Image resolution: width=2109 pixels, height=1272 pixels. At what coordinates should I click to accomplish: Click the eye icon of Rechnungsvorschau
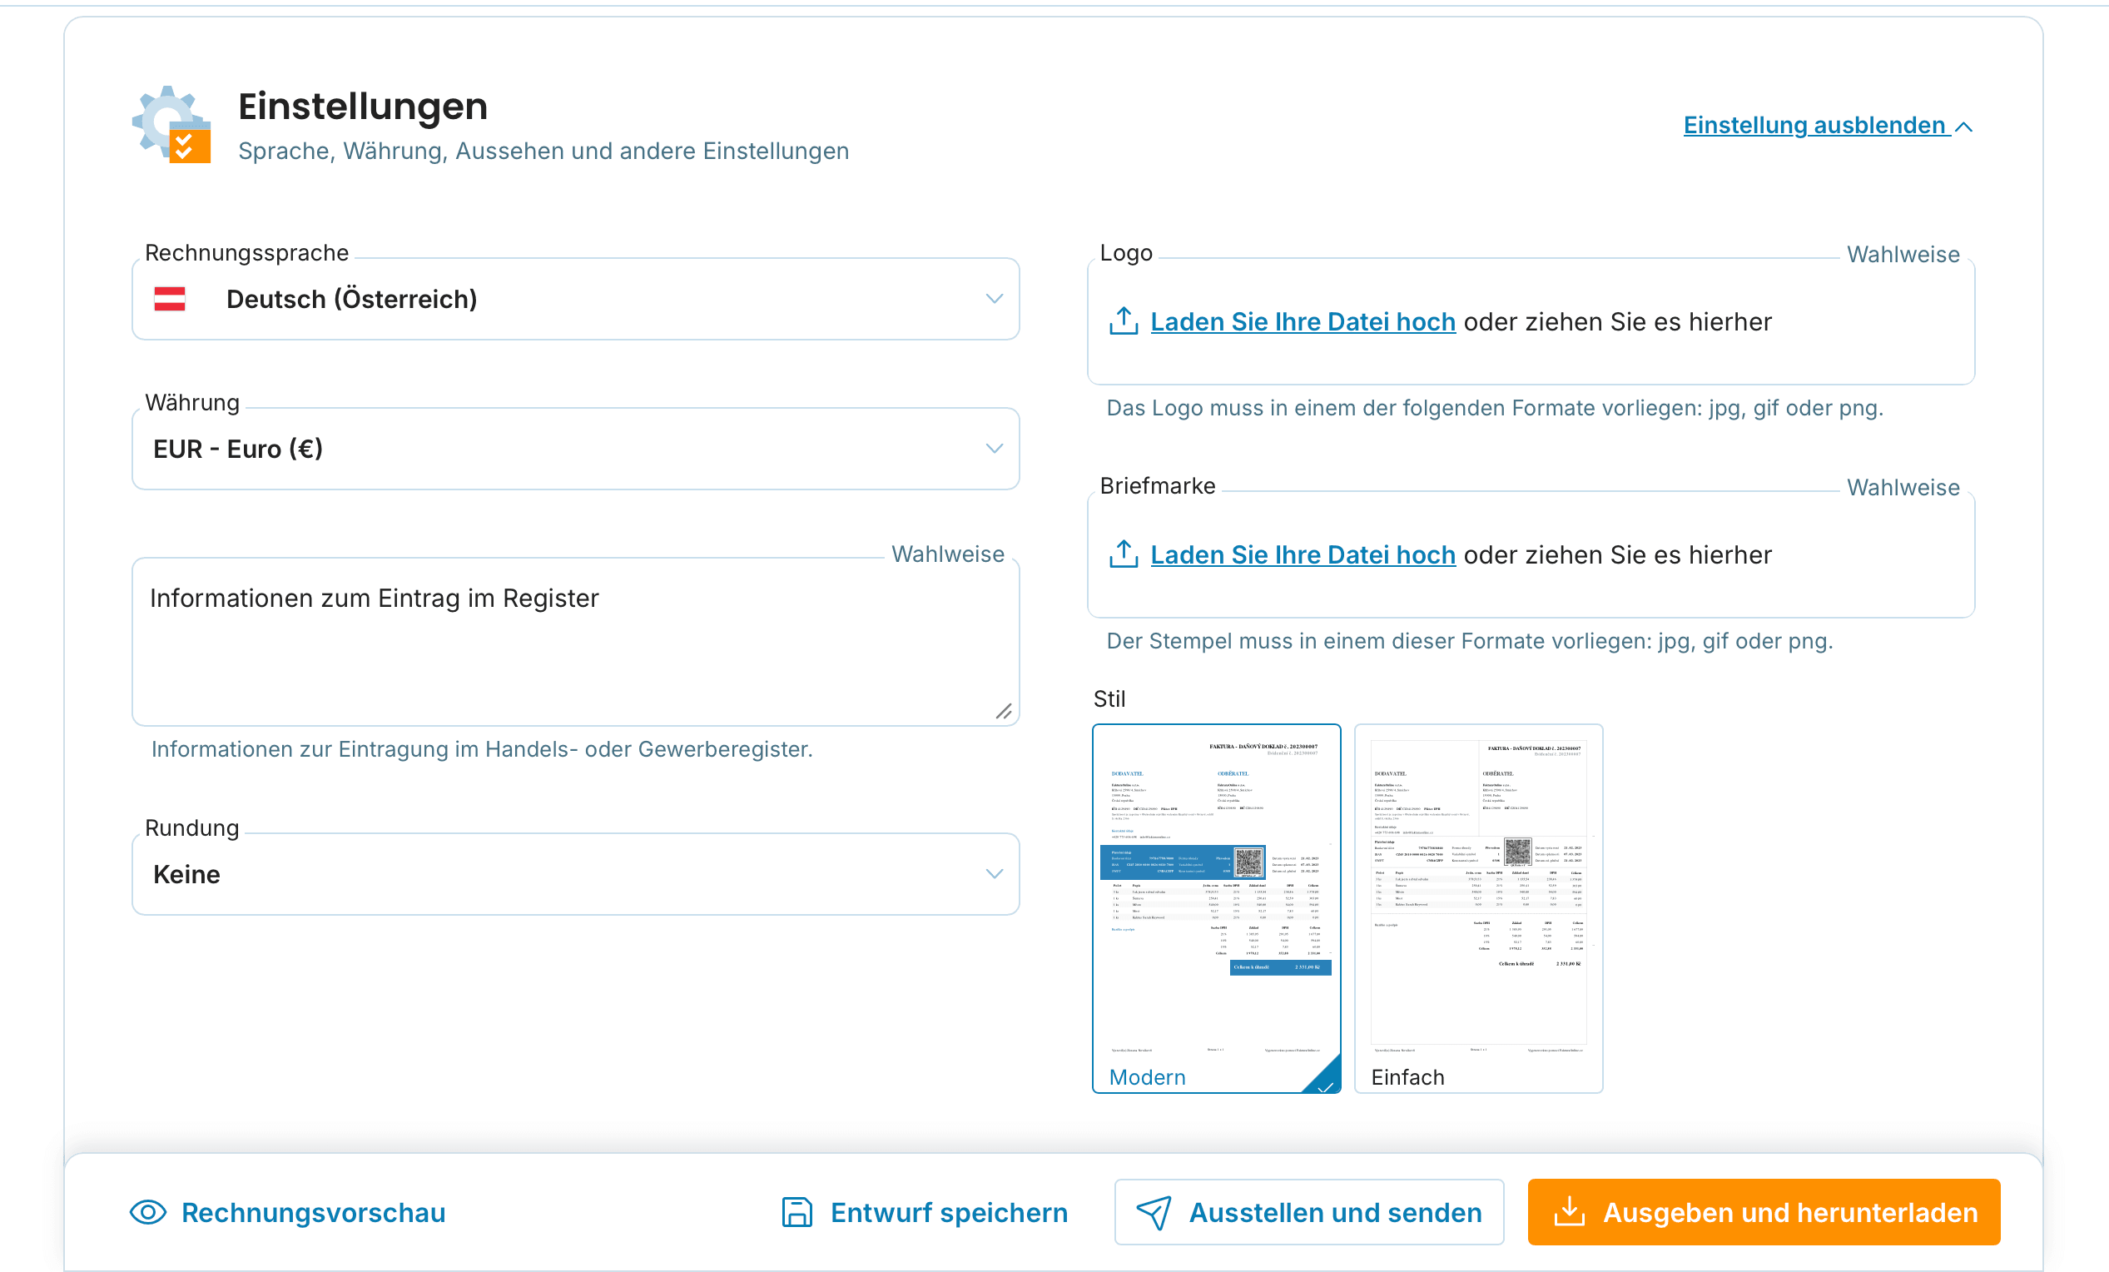coord(148,1212)
